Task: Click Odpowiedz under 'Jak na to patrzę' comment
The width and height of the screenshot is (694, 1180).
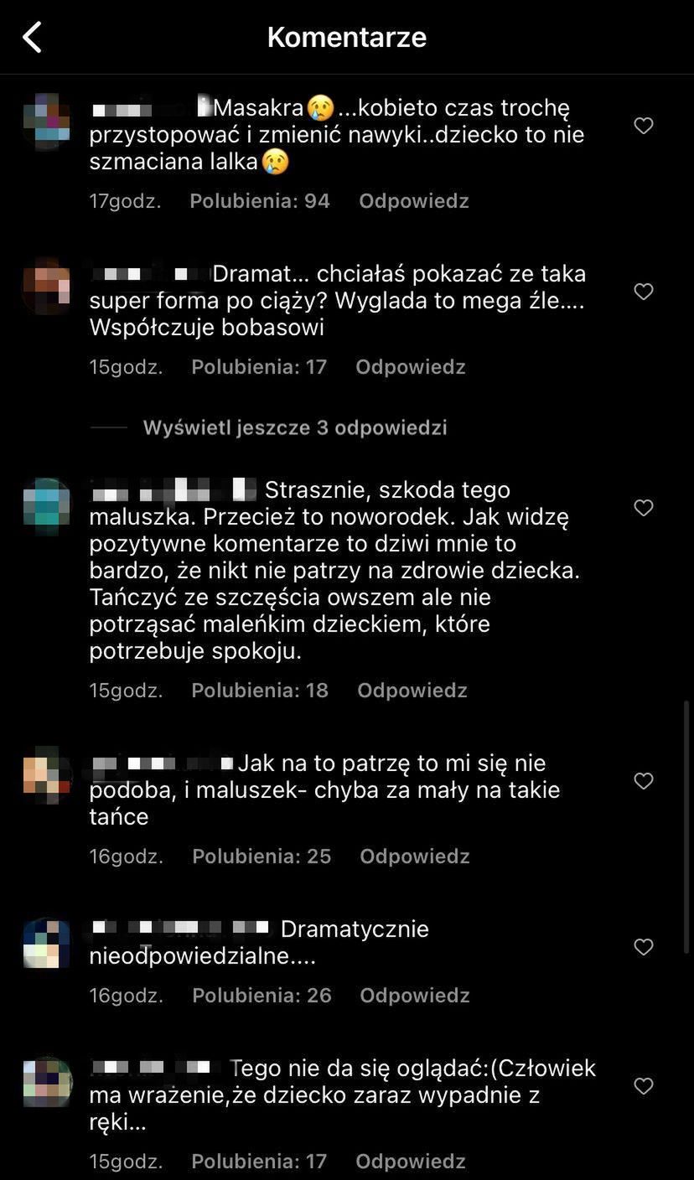Action: 415,857
